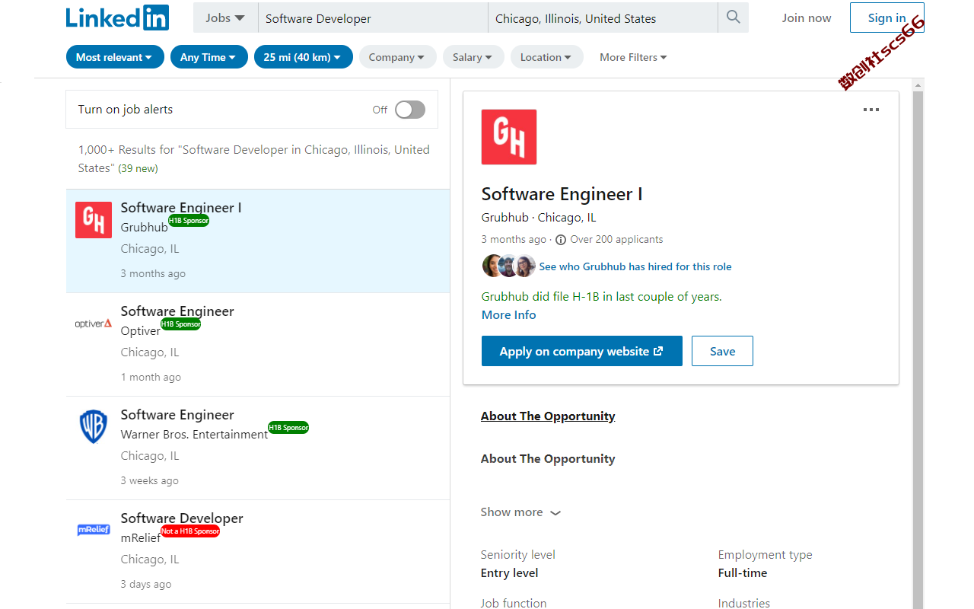This screenshot has height=609, width=974.
Task: Open the mRelief Software Developer listing title
Action: 182,518
